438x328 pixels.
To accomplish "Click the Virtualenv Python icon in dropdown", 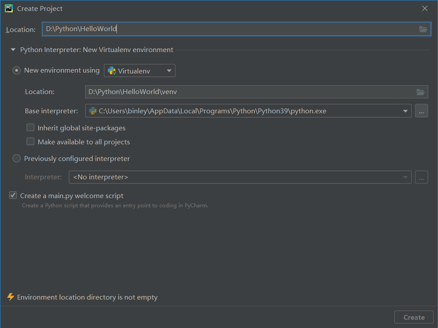I will (112, 71).
